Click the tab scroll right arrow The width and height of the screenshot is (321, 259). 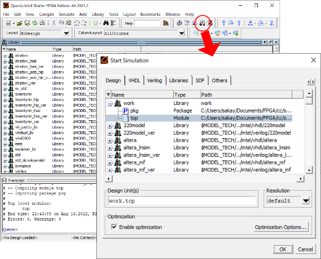point(313,82)
